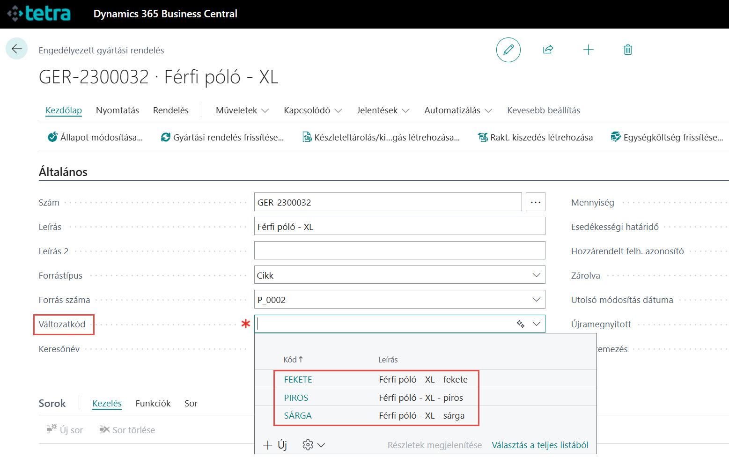Switch to the Nyomtatás tab
The image size is (729, 457).
tap(118, 111)
